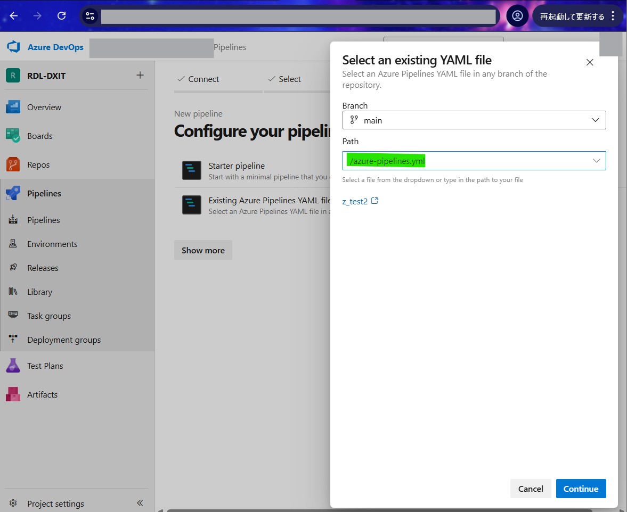The width and height of the screenshot is (627, 512).
Task: Open the RDL-DXIT project name
Action: click(46, 76)
